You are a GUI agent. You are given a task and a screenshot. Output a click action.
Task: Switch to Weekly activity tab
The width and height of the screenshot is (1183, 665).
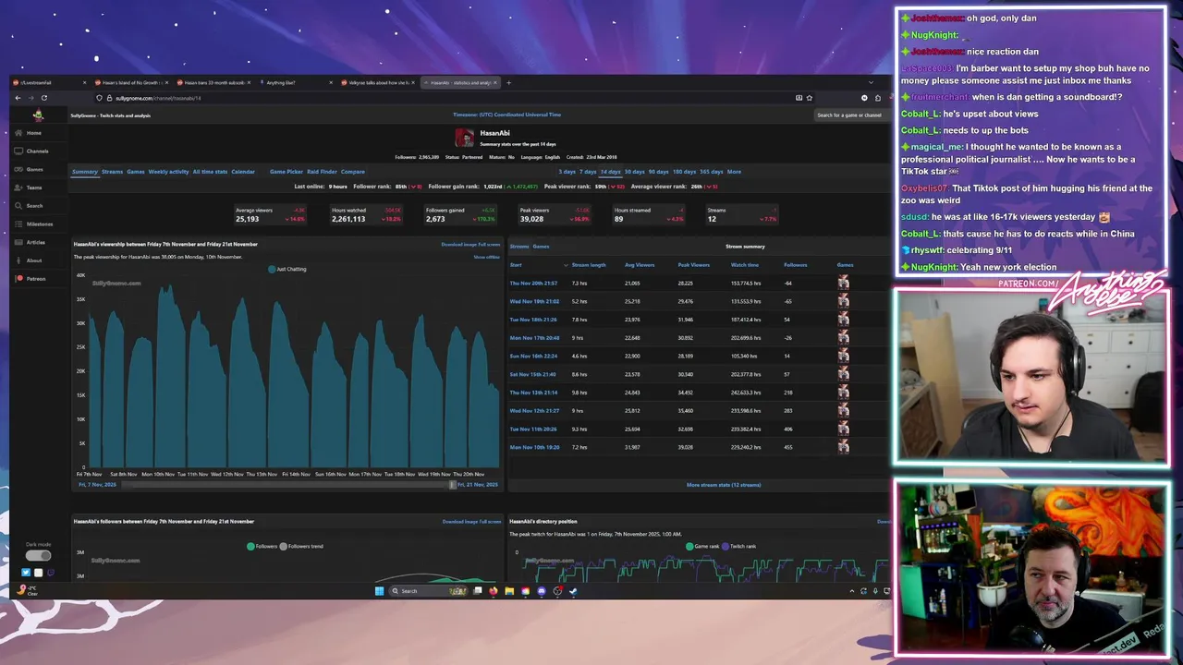click(168, 172)
